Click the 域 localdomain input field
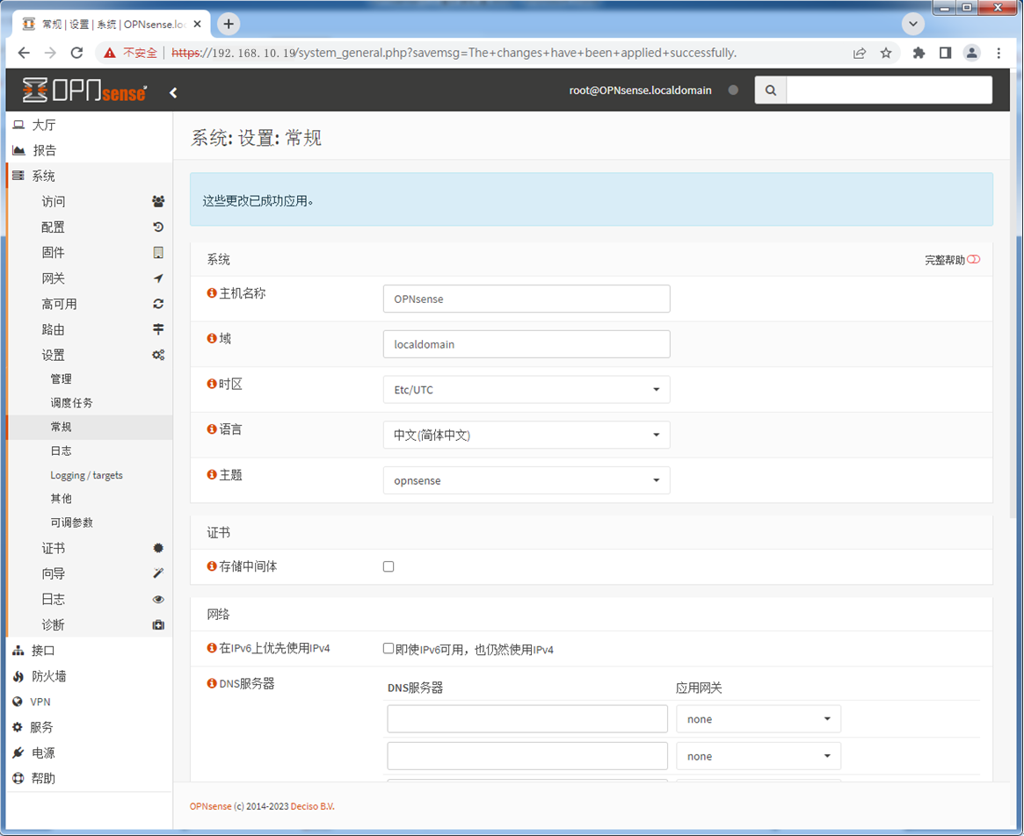This screenshot has height=836, width=1024. [x=527, y=344]
